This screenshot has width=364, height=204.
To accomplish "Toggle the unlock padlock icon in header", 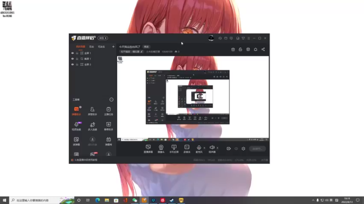I will coord(241,49).
